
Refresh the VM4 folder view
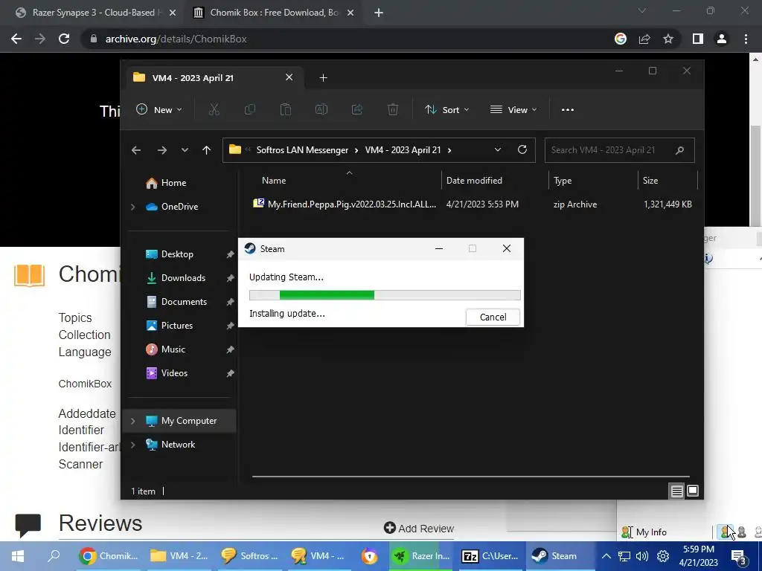522,149
